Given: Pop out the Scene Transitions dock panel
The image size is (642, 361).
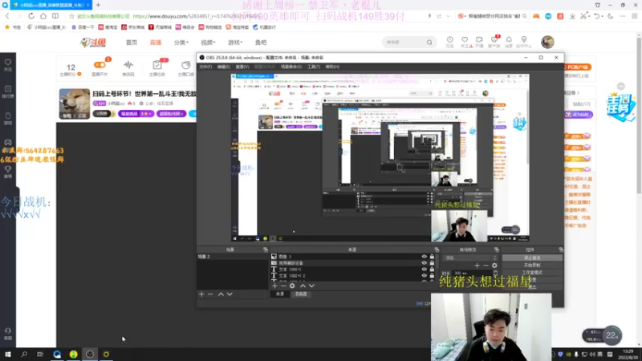Looking at the screenshot, I should pos(497,249).
